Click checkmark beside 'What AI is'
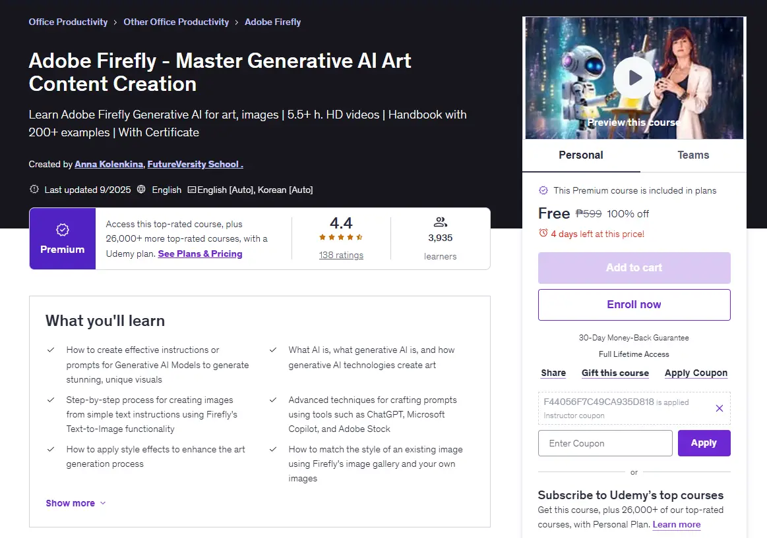This screenshot has width=767, height=538. click(273, 350)
